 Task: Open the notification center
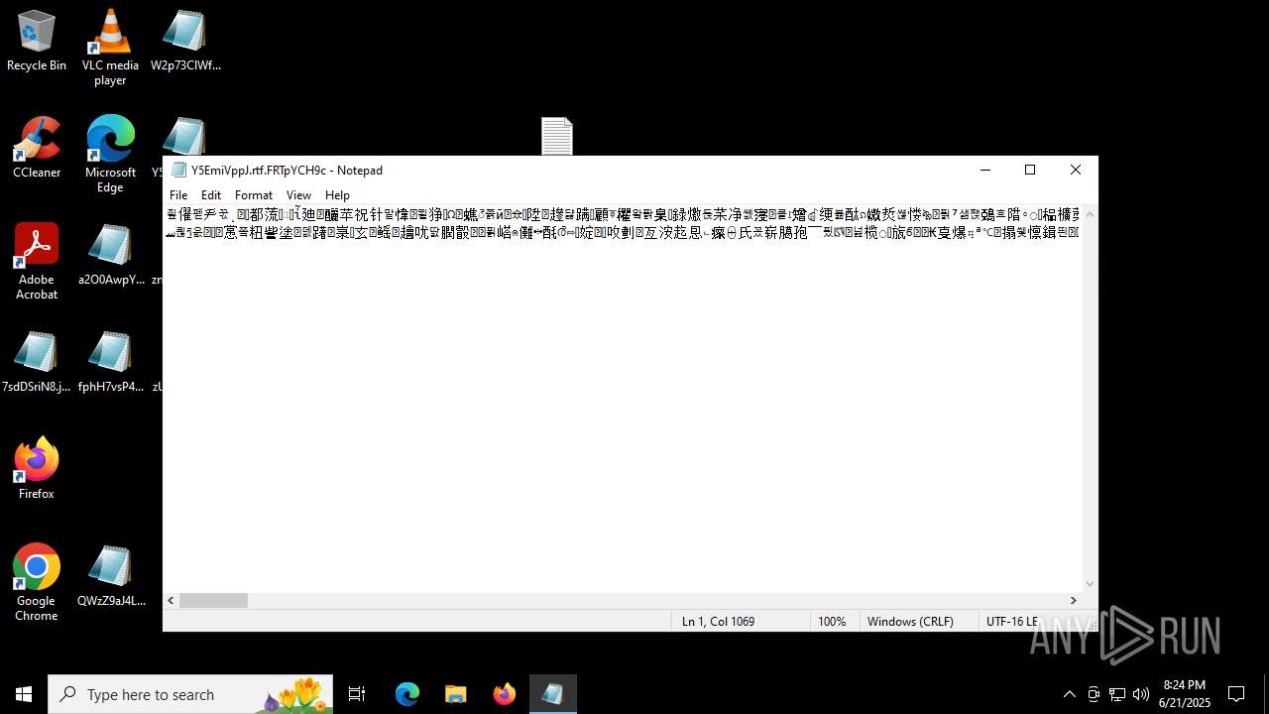[1236, 694]
